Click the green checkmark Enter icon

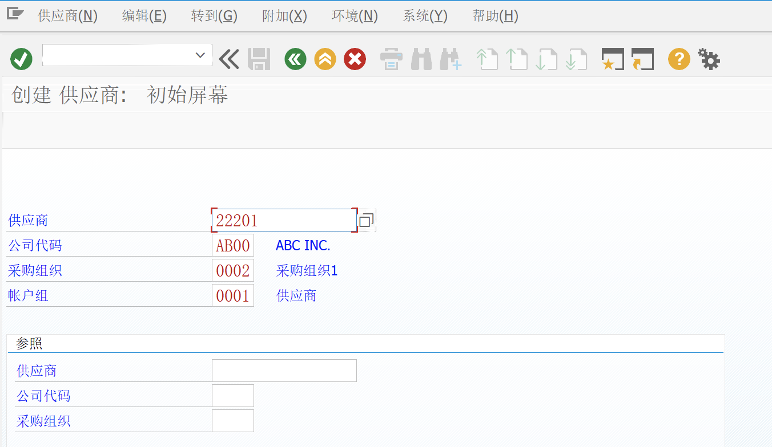click(x=21, y=59)
